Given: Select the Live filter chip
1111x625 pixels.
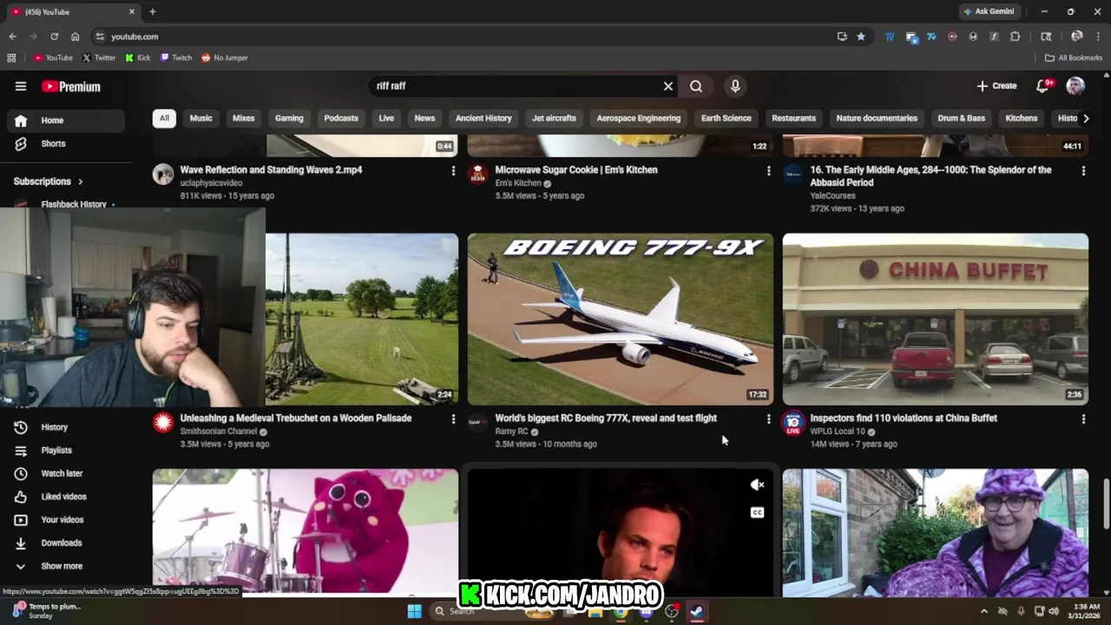Looking at the screenshot, I should (386, 118).
